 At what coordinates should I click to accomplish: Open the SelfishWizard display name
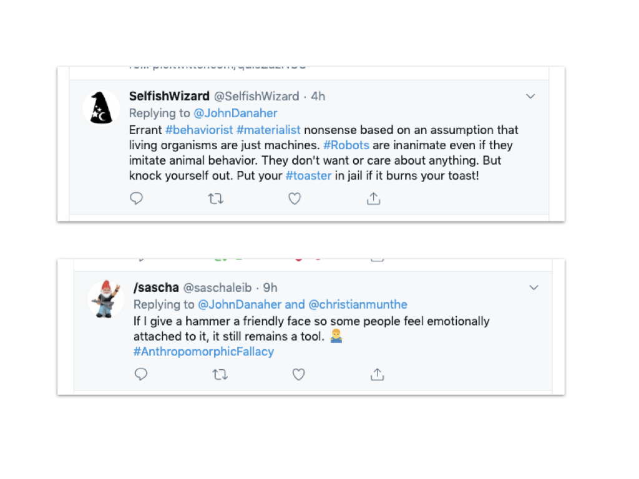click(x=169, y=96)
